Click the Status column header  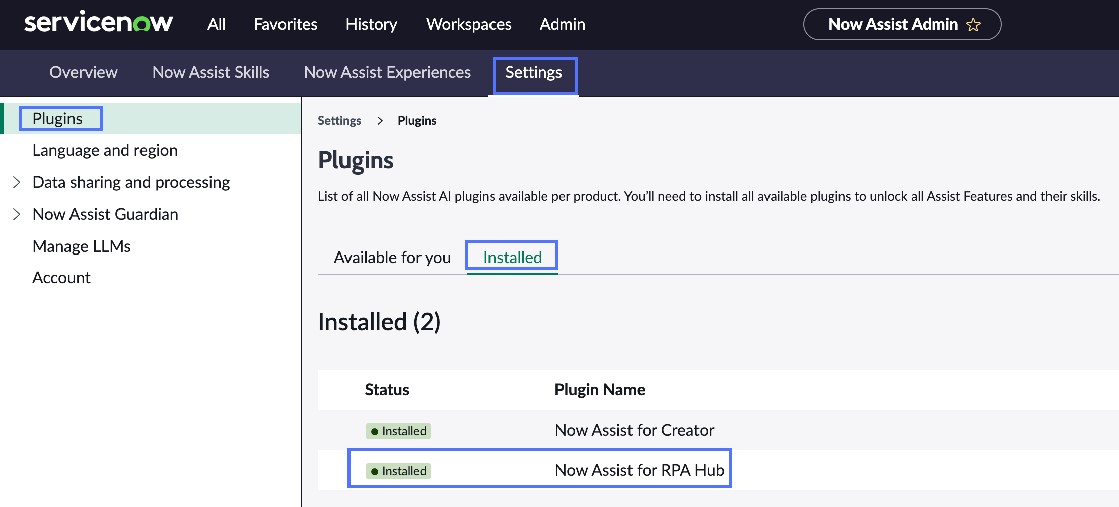pyautogui.click(x=387, y=390)
